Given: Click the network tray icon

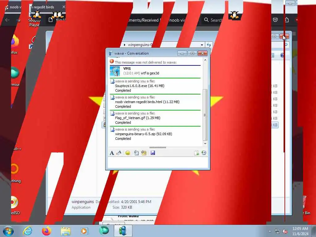Looking at the screenshot, I should coord(277,231).
